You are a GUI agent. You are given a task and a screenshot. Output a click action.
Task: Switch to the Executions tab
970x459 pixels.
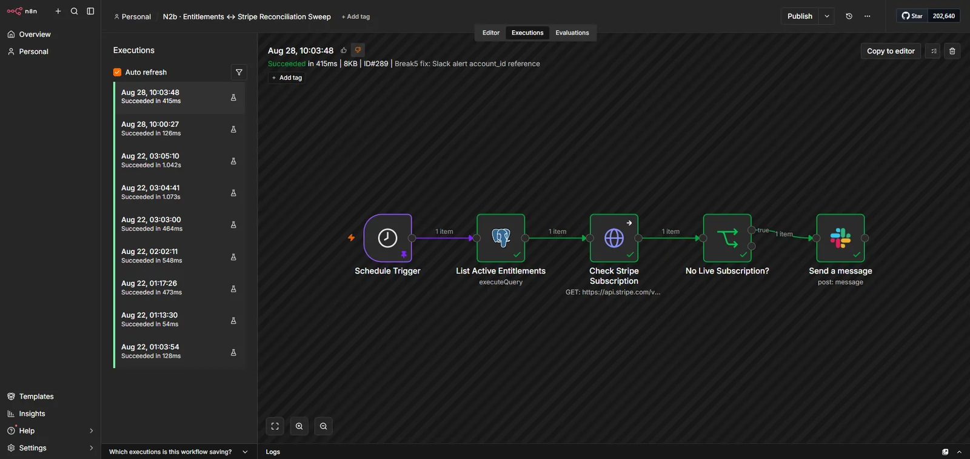(527, 33)
